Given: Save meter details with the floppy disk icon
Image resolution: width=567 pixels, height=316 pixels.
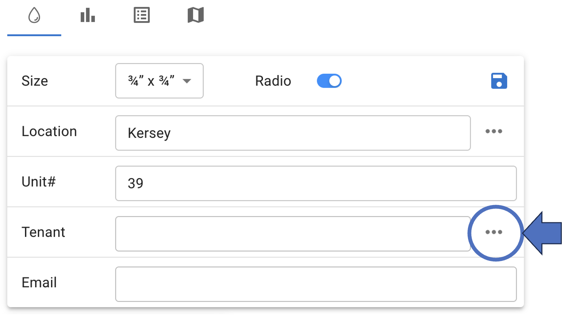Looking at the screenshot, I should (x=499, y=81).
